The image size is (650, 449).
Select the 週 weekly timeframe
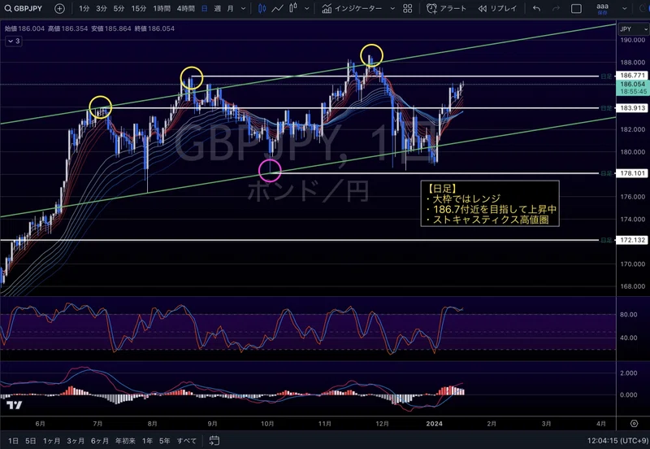point(218,8)
